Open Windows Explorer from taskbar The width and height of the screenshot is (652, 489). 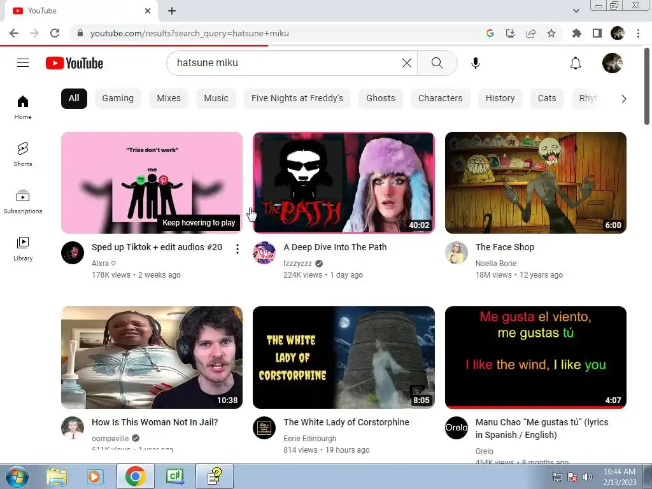tap(57, 476)
